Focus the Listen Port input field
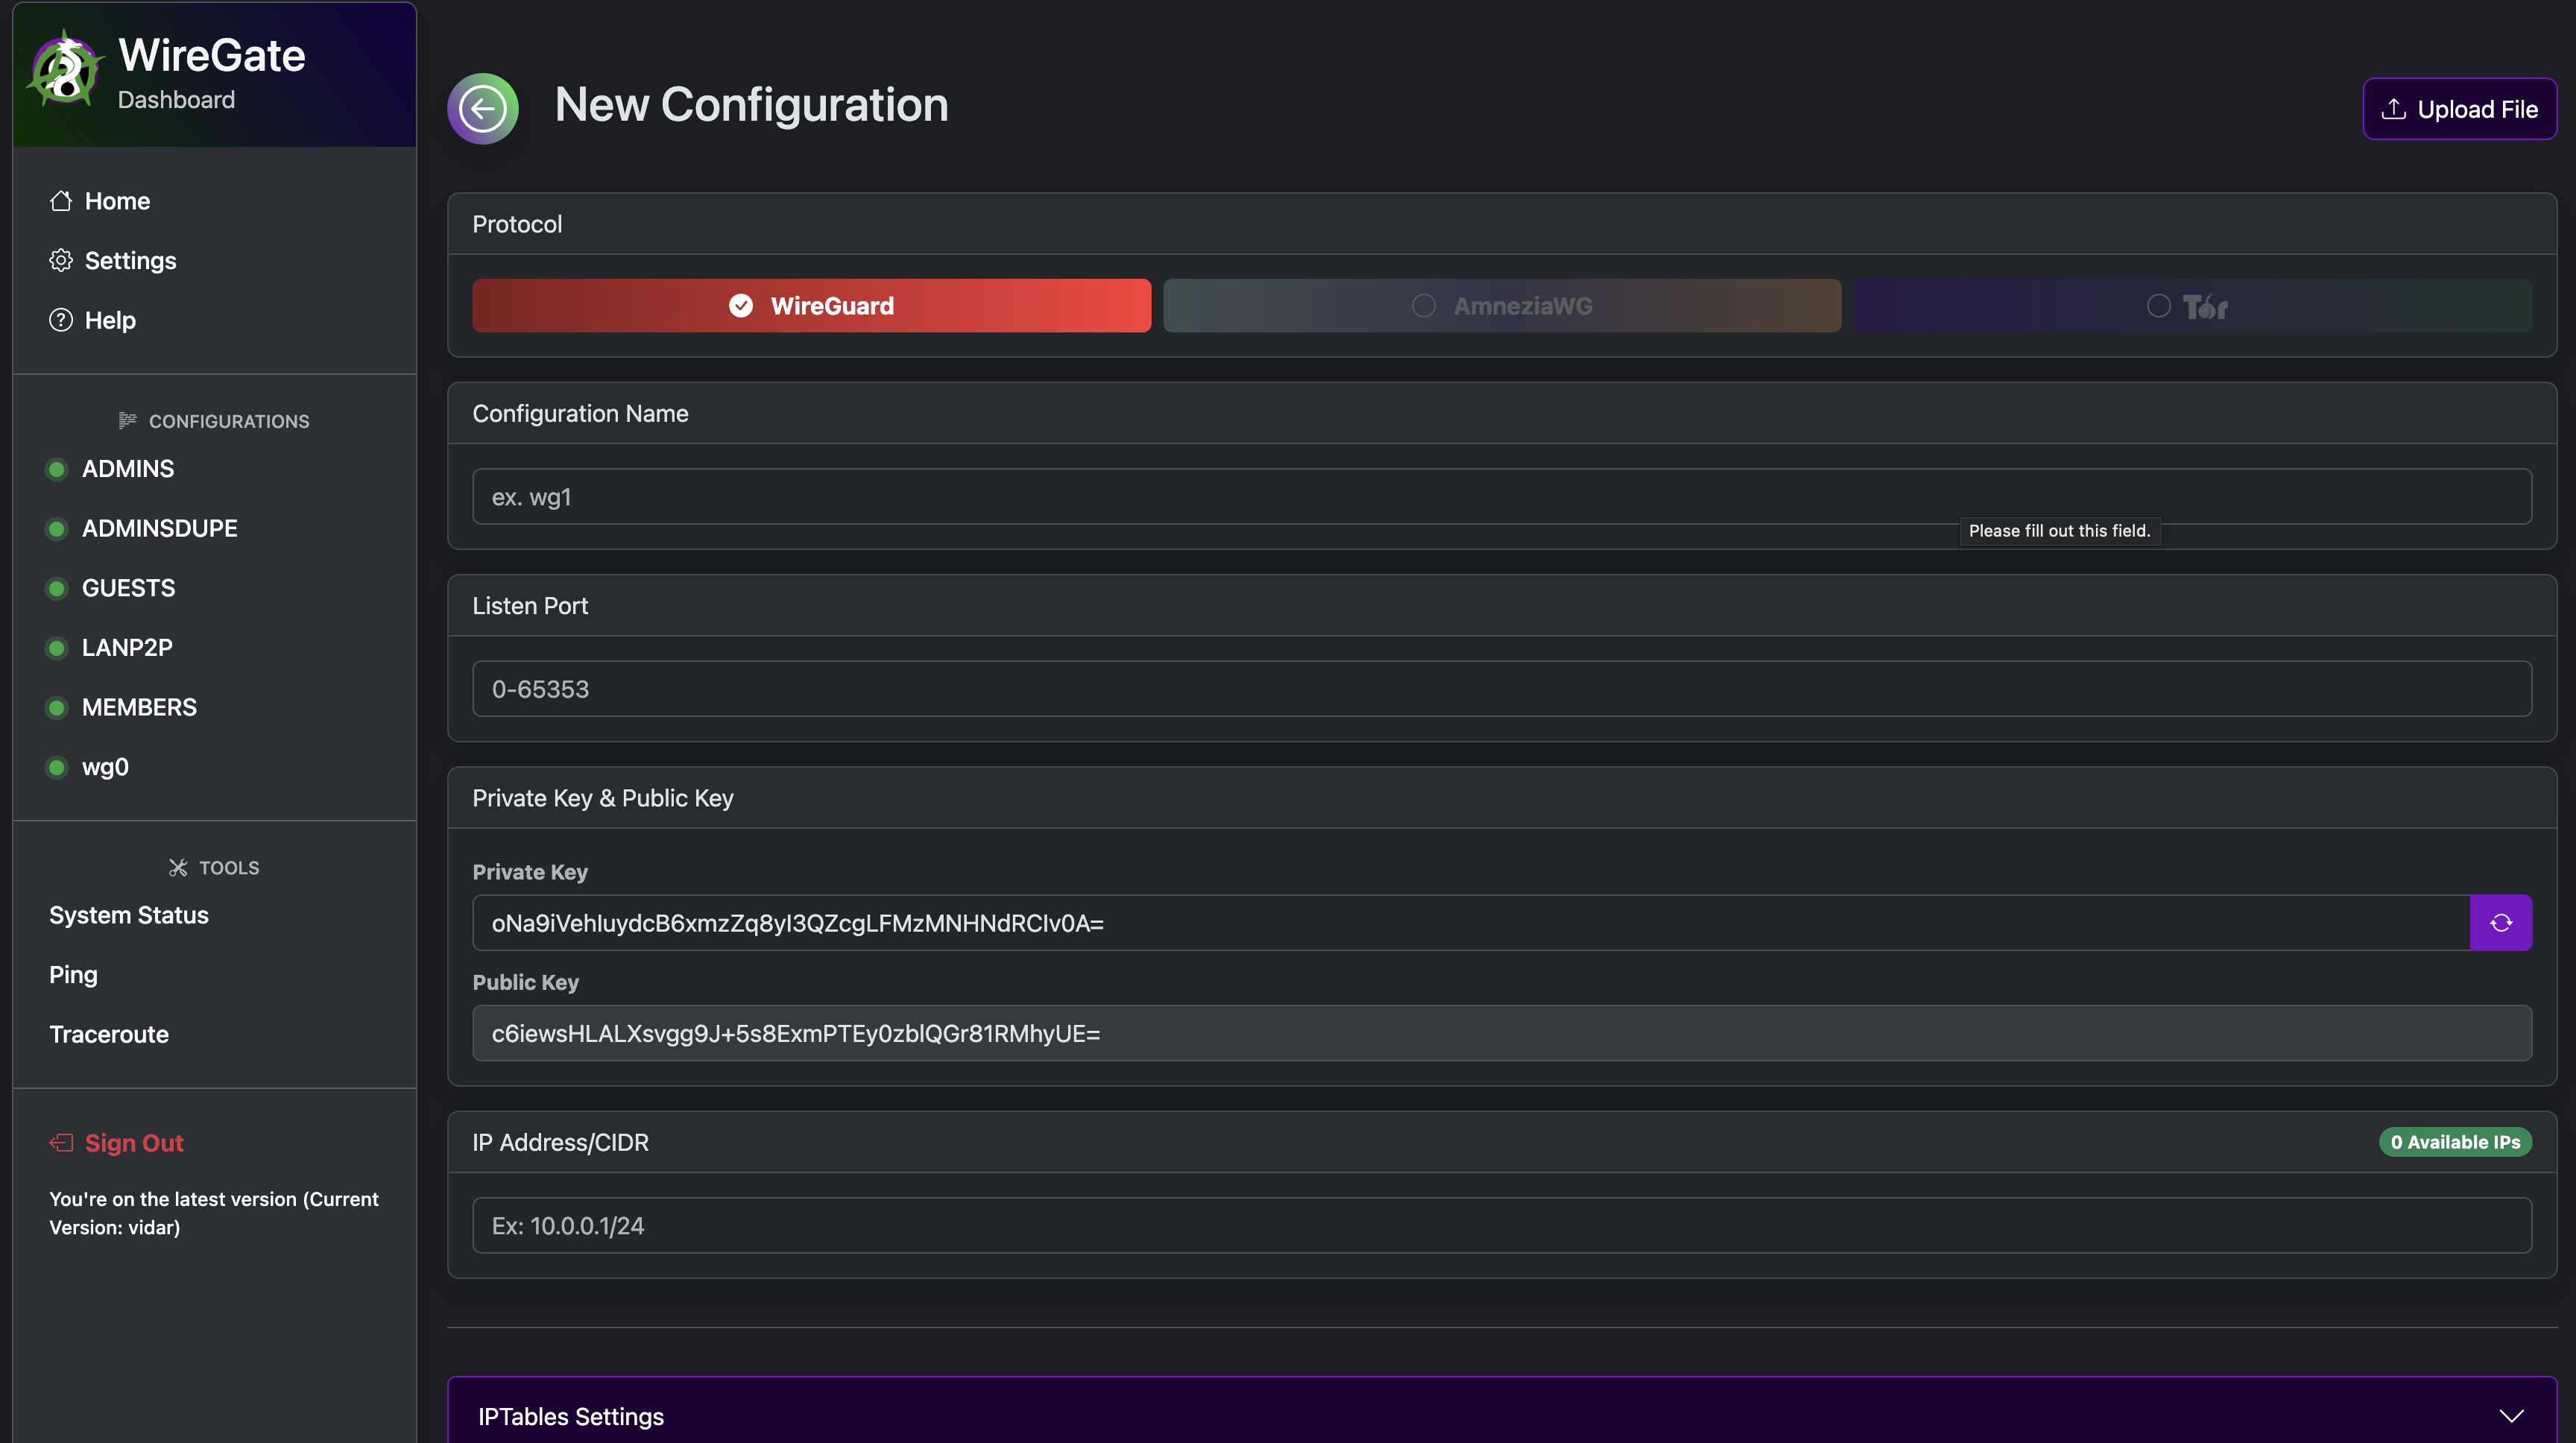 pos(1502,689)
